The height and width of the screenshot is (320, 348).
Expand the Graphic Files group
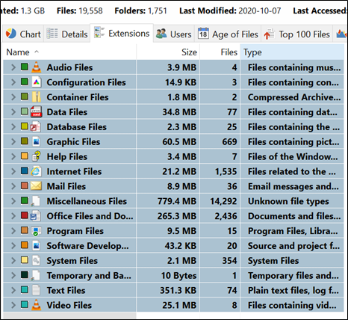(13, 141)
